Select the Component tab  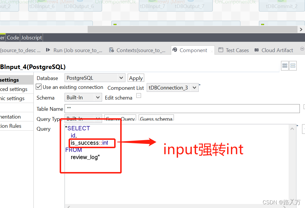click(x=193, y=50)
